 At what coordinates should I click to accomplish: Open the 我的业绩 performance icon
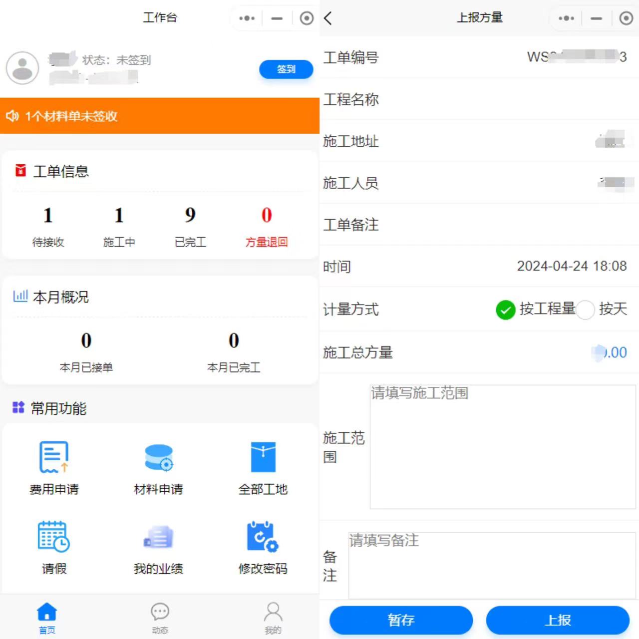click(158, 537)
